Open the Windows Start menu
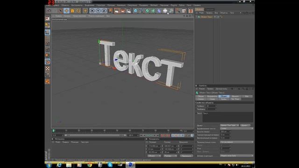 pyautogui.click(x=49, y=165)
